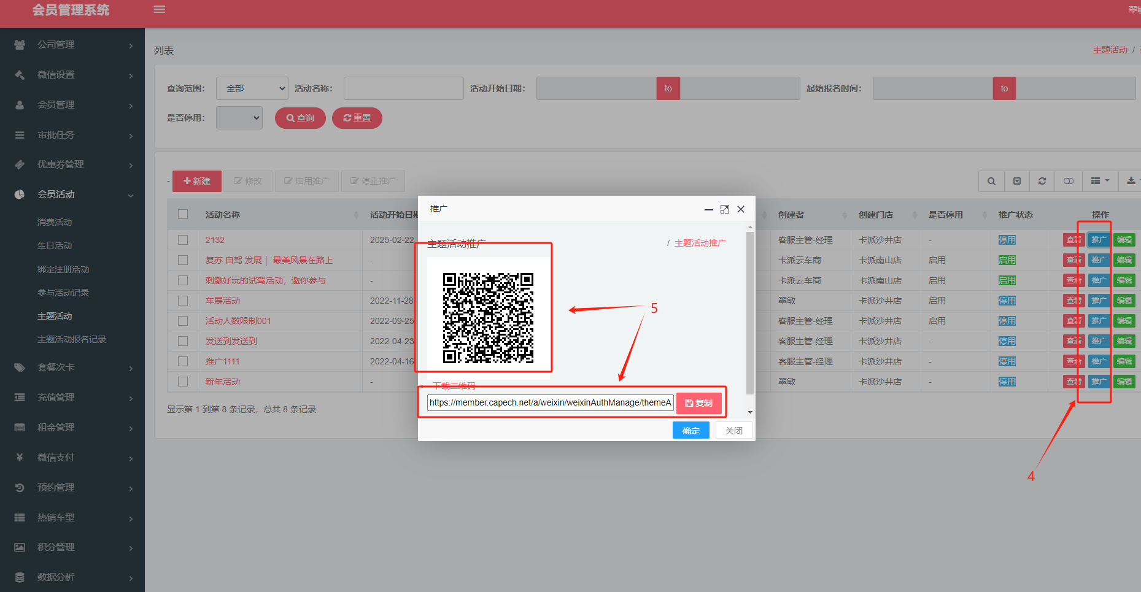Open the 查询范围 dropdown showing 全部
This screenshot has width=1141, height=592.
click(252, 88)
